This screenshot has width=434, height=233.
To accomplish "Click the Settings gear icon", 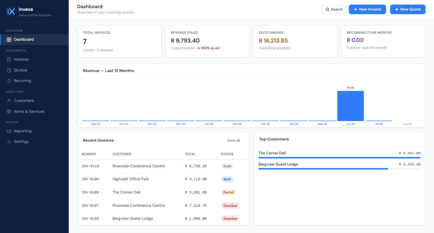I will pos(9,142).
